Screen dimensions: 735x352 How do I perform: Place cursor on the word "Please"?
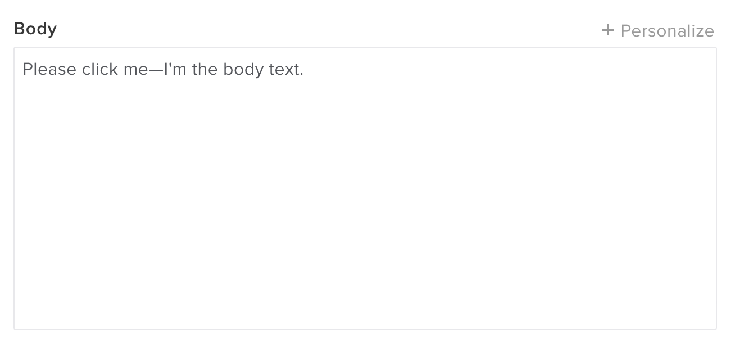tap(49, 70)
